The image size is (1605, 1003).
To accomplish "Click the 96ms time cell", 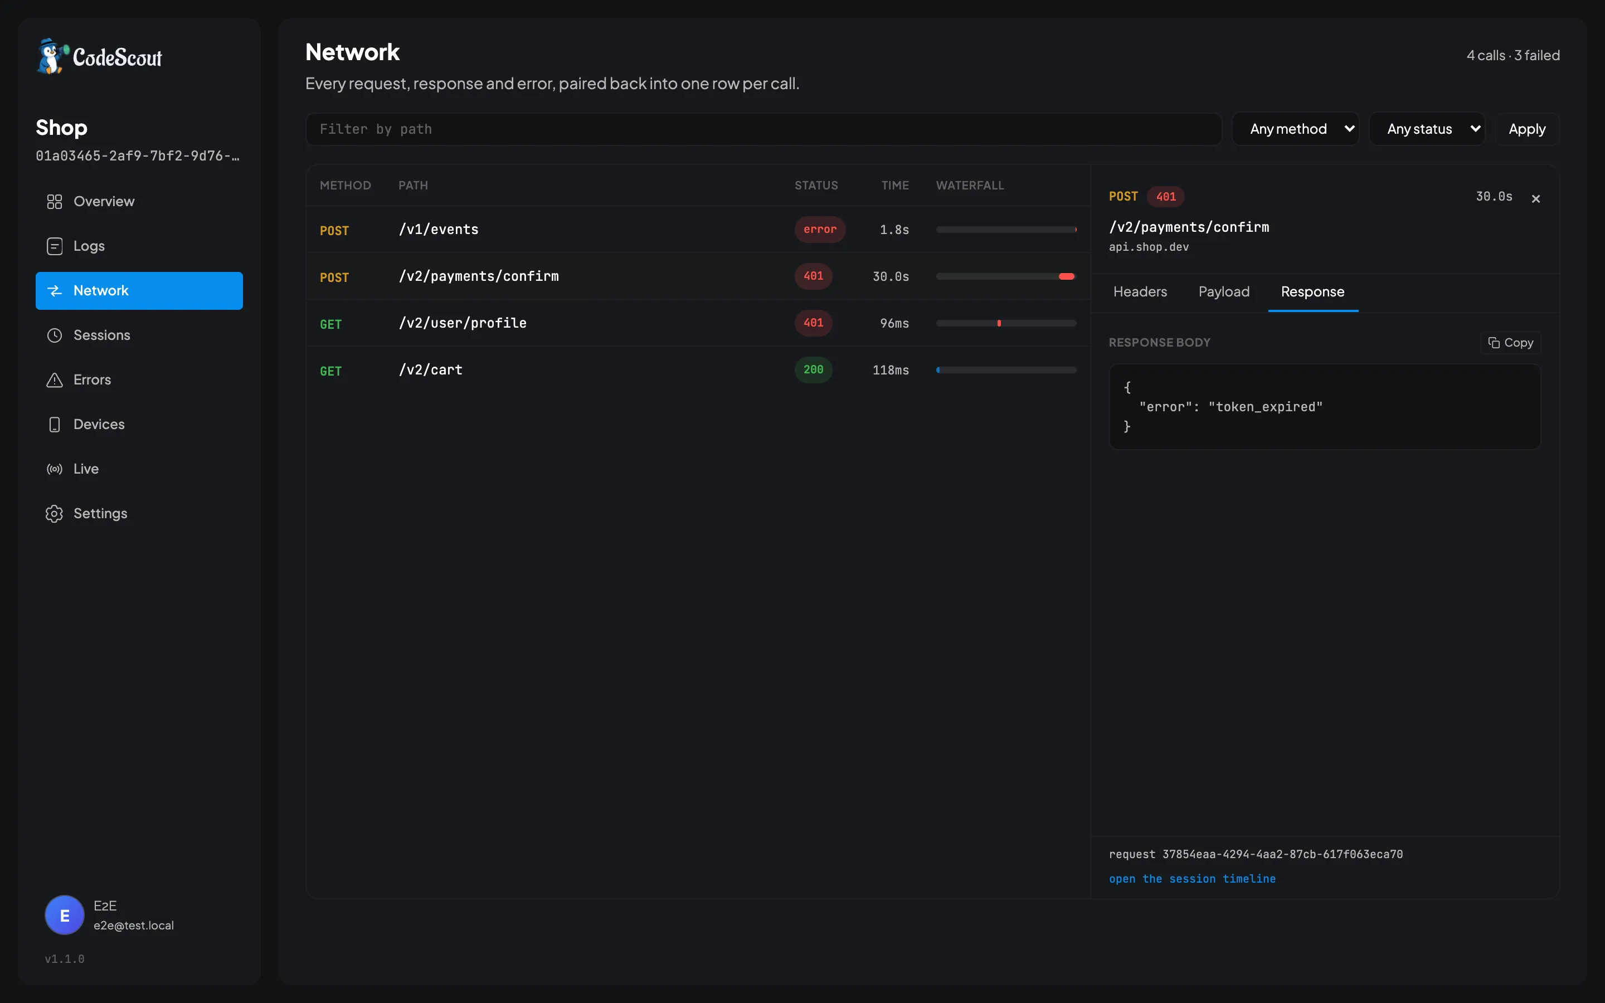I will [894, 323].
